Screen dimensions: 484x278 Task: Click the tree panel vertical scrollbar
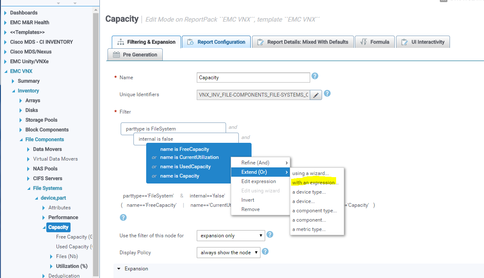point(96,145)
